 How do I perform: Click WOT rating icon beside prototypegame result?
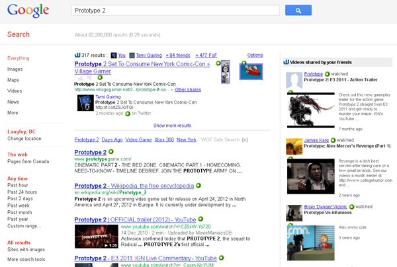coord(111,152)
